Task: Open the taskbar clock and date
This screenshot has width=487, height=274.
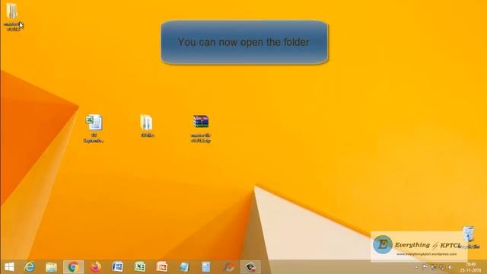Action: point(470,267)
